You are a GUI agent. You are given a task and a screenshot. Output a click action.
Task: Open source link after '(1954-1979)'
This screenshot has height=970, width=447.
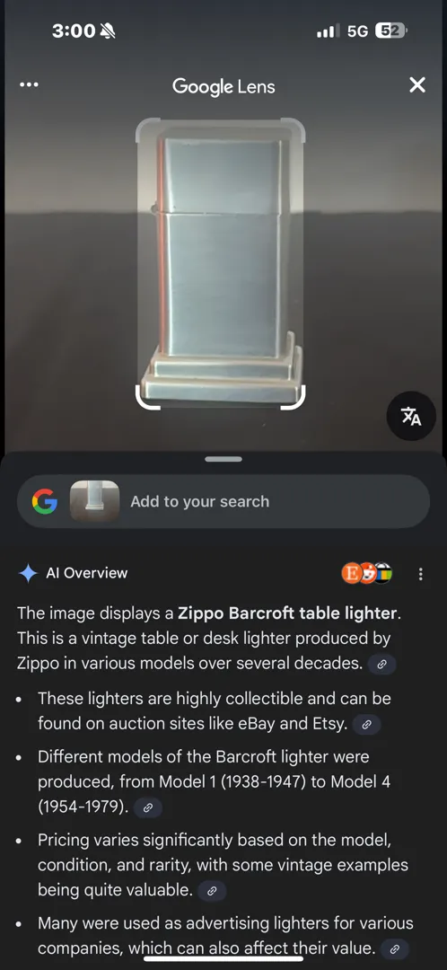(x=147, y=807)
